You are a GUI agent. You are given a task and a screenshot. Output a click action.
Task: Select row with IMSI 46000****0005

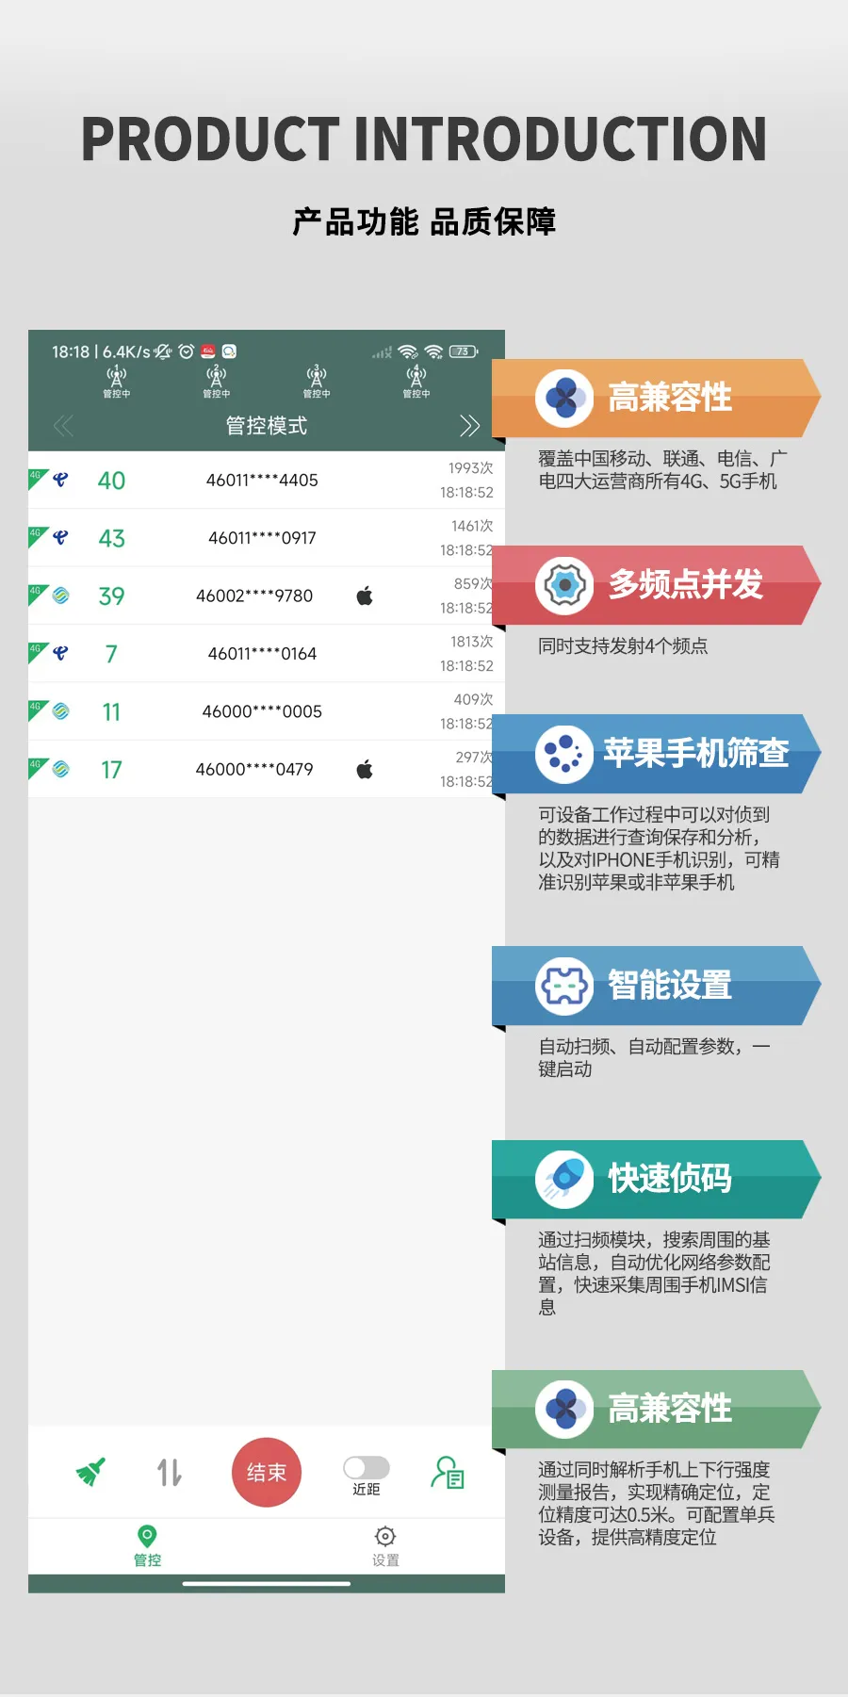pos(262,712)
